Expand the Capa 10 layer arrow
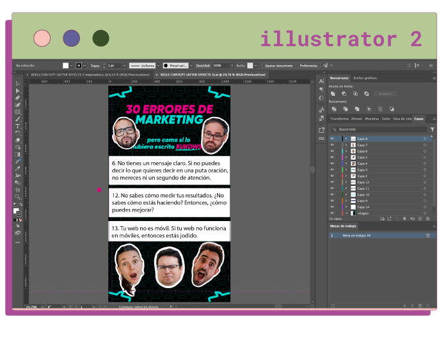 [346, 194]
